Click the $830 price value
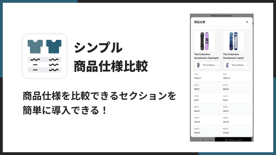Screen dimensions: 276x155 point(226,89)
